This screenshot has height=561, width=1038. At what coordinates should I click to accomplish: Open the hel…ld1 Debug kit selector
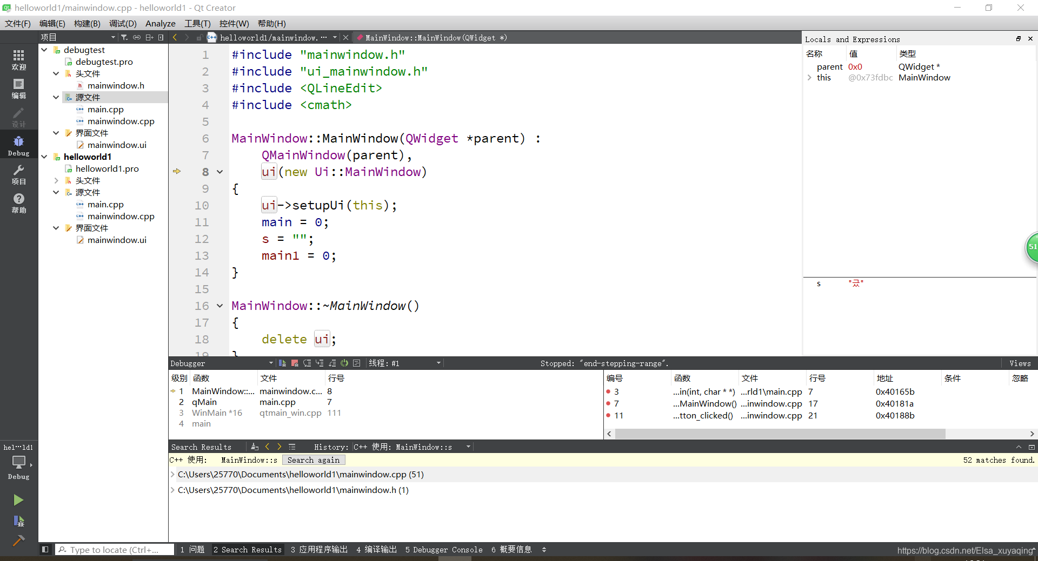click(19, 462)
